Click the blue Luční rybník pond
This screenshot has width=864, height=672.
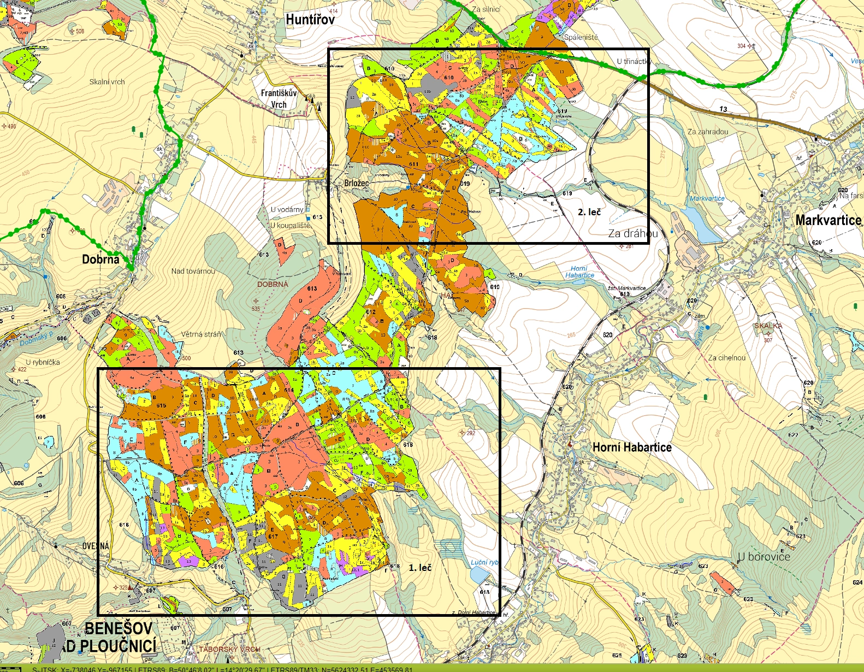(479, 575)
